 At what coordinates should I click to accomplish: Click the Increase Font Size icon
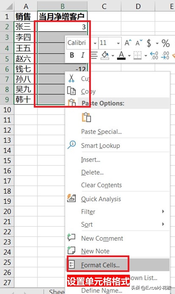coord(128,43)
